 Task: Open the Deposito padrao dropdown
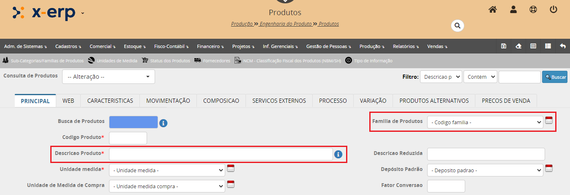point(485,170)
